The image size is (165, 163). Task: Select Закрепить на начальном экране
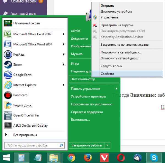pyautogui.click(x=128, y=45)
